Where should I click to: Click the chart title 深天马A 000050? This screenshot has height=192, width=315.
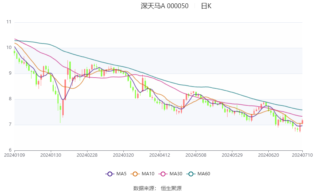165,6
